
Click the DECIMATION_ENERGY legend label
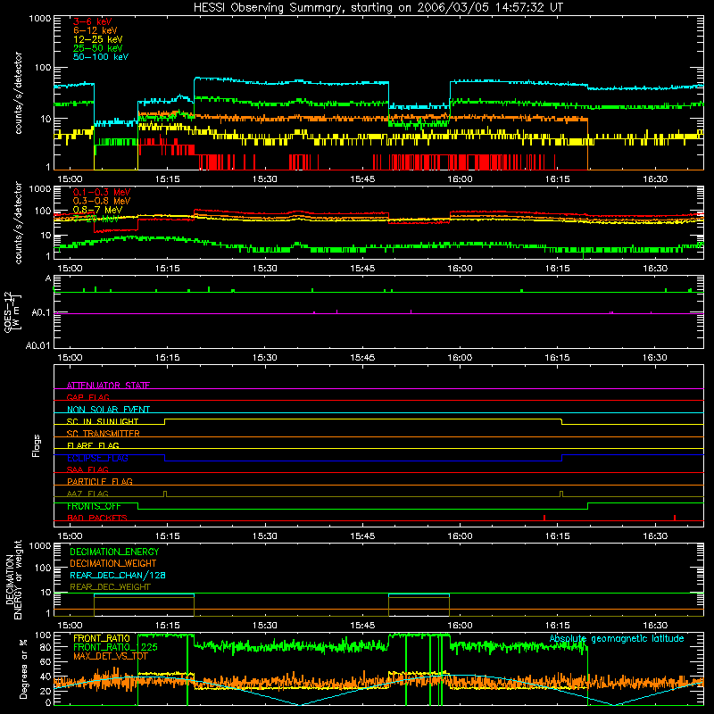(x=114, y=552)
